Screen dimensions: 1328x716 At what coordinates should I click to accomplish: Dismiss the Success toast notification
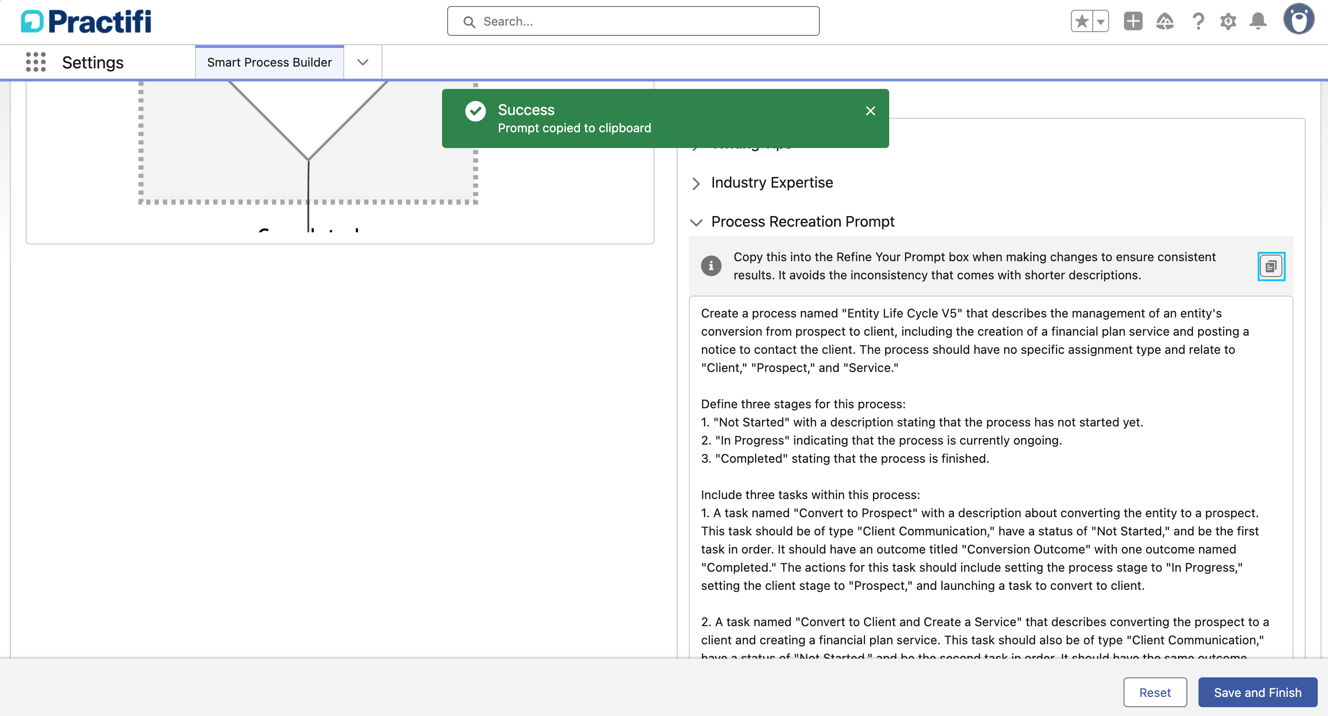871,111
